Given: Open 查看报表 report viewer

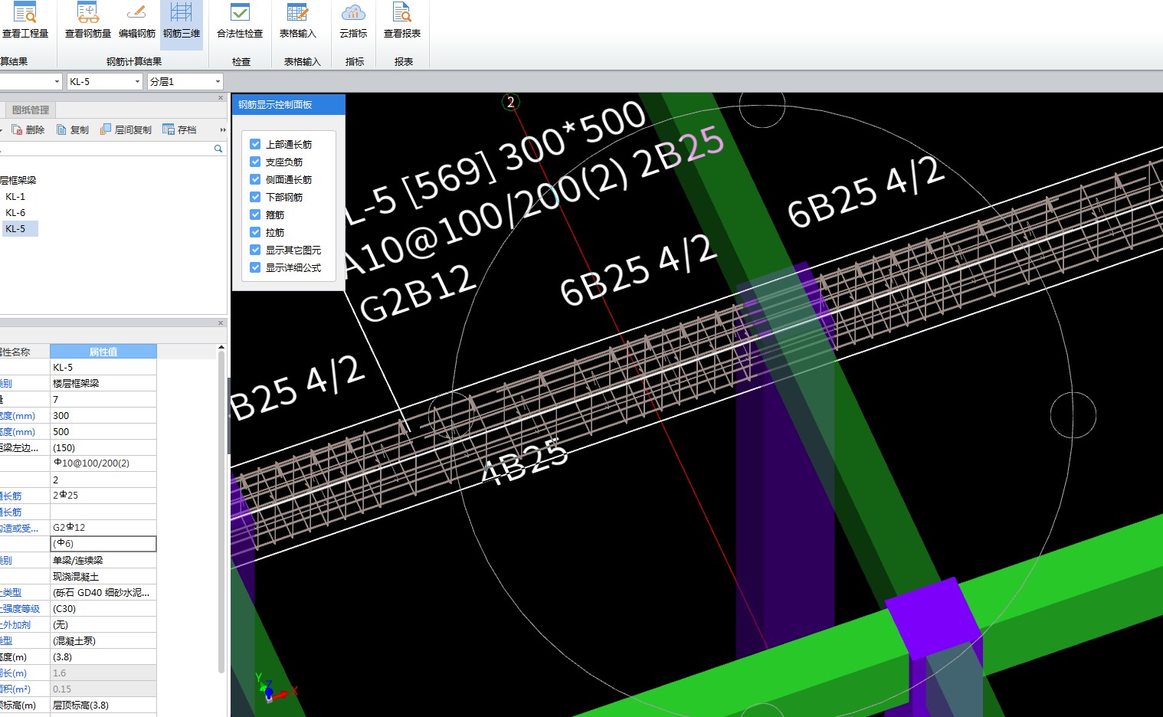Looking at the screenshot, I should click(x=402, y=21).
